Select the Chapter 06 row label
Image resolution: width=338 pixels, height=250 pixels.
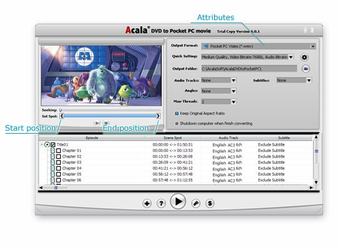pos(72,180)
